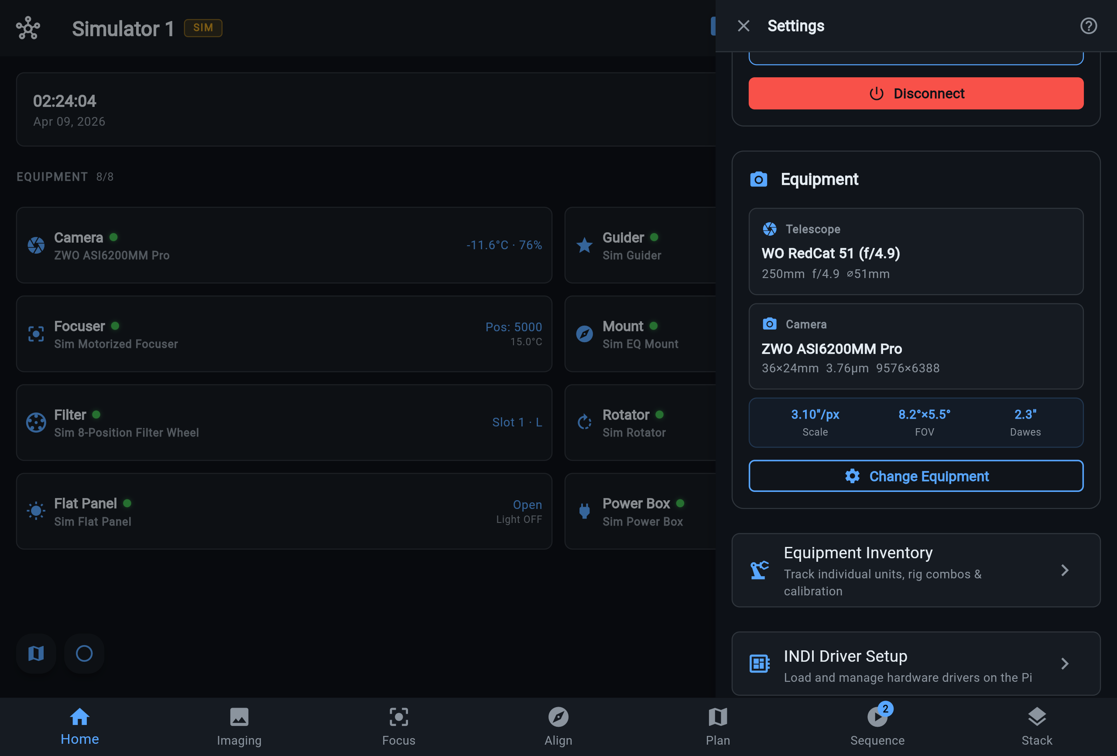Click telescope specs 250mm f/4.9 ⌀51mm
Screen dimensions: 1117x756
click(826, 274)
